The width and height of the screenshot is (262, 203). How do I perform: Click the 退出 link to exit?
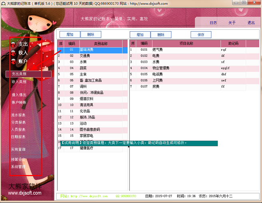[251, 23]
